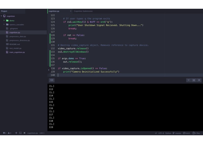203x144 pixels.
Task: Click line number 128 in gutter
Action: 53,35
